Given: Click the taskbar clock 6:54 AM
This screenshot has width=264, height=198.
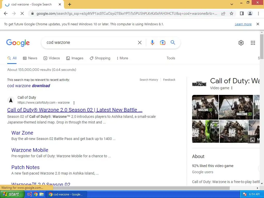Looking at the screenshot, I should tap(254, 194).
